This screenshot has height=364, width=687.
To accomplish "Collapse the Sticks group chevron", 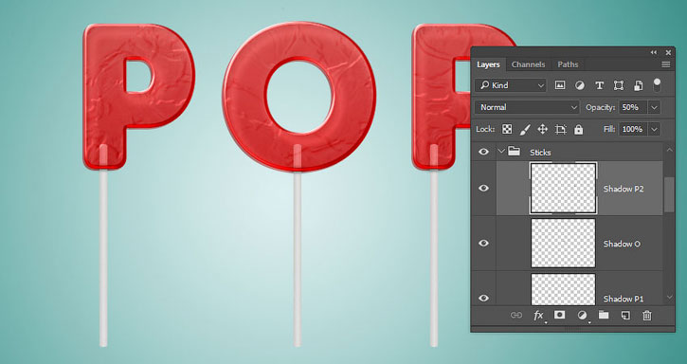I will pos(501,152).
